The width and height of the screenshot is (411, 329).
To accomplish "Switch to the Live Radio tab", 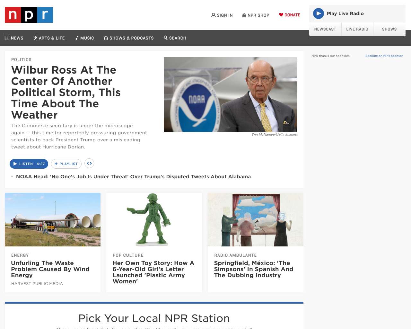I will point(357,29).
